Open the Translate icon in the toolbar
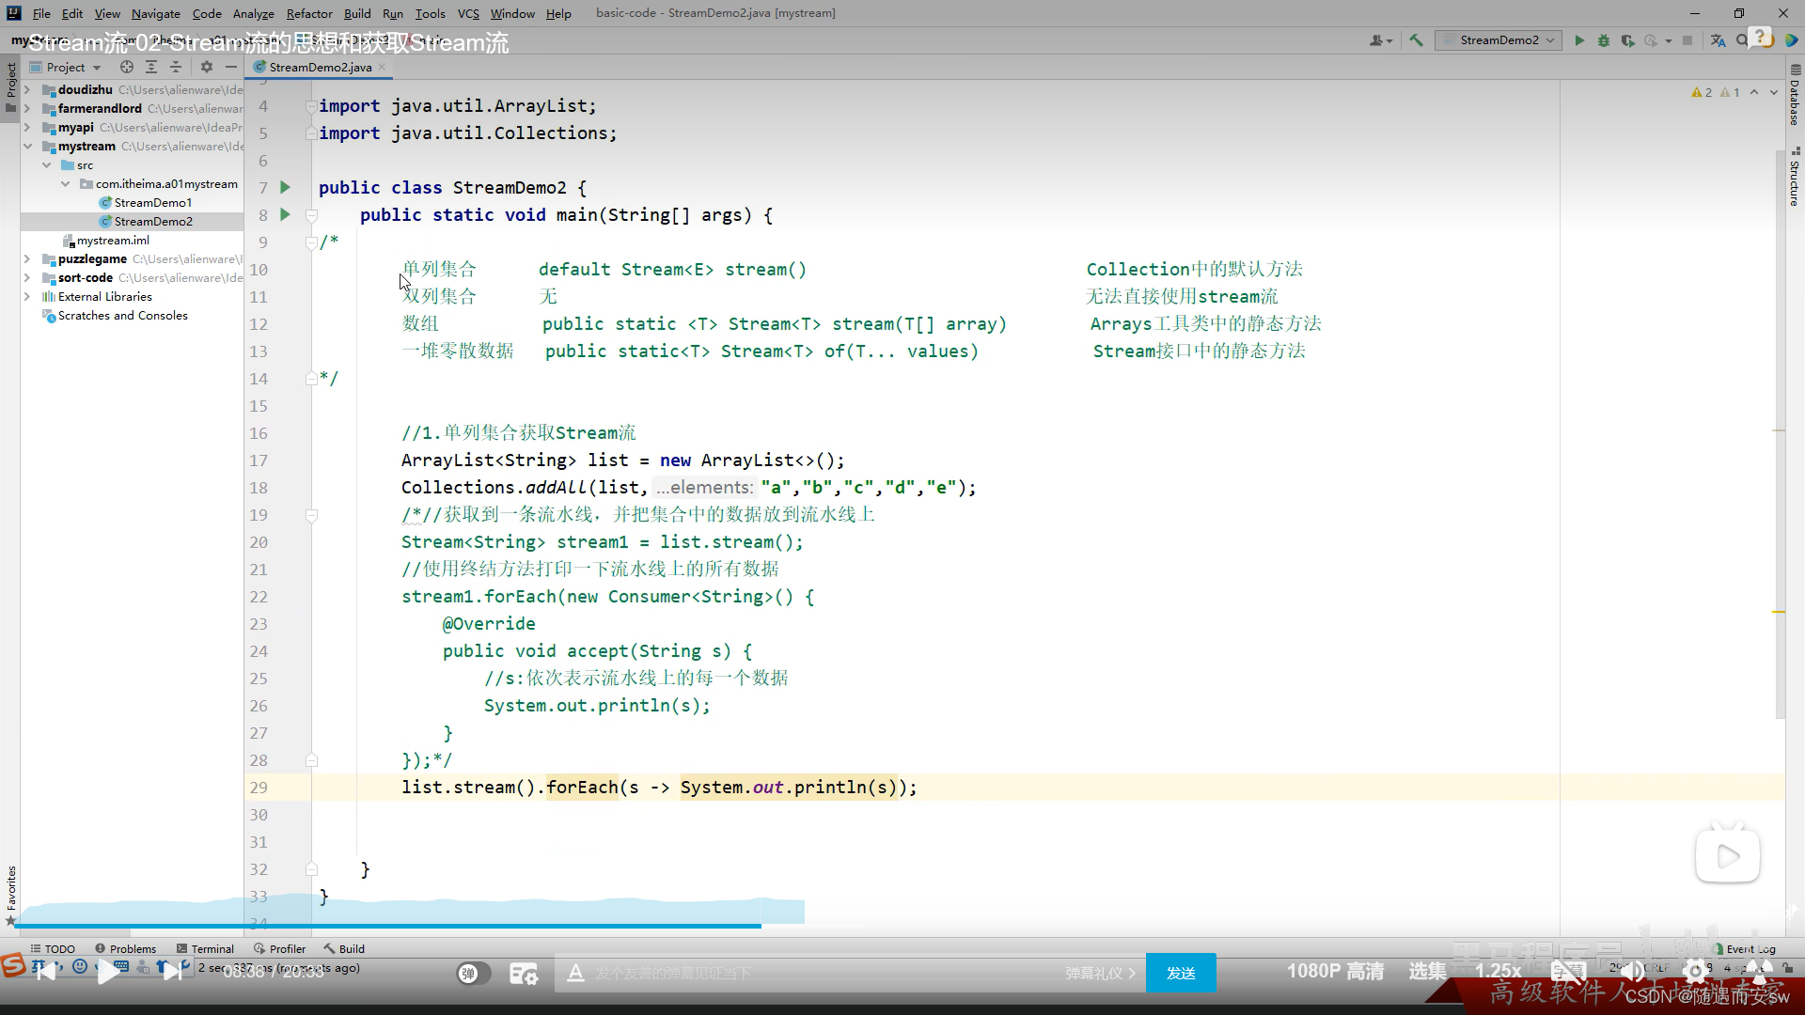This screenshot has height=1015, width=1805. click(x=1718, y=40)
